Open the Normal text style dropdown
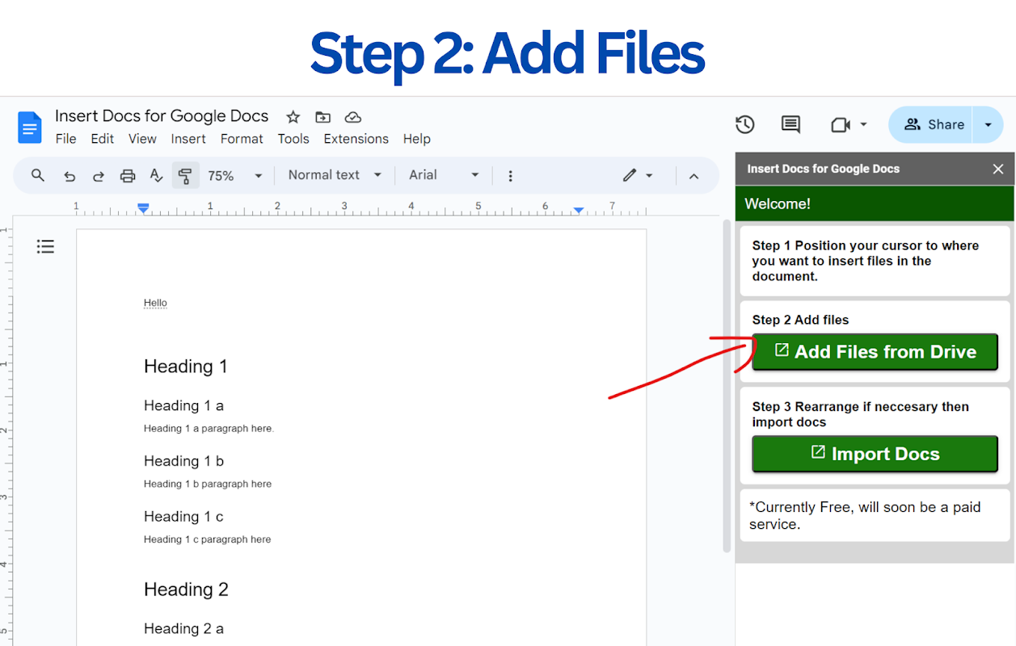This screenshot has height=646, width=1016. pyautogui.click(x=335, y=175)
